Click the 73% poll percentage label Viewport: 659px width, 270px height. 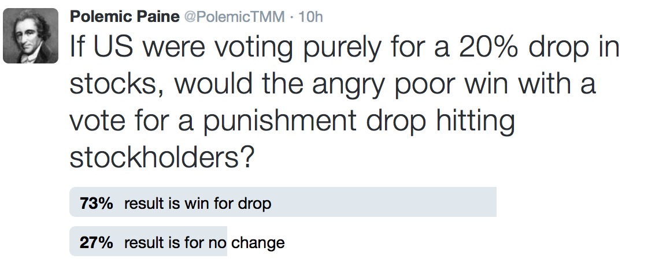click(x=96, y=204)
